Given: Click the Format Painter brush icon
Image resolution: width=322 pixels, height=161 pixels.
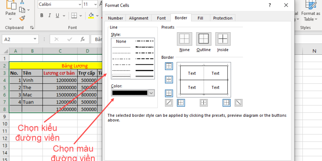Looking at the screenshot, I should 22,18.
